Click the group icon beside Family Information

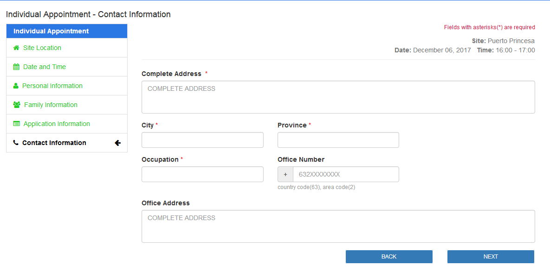click(16, 105)
